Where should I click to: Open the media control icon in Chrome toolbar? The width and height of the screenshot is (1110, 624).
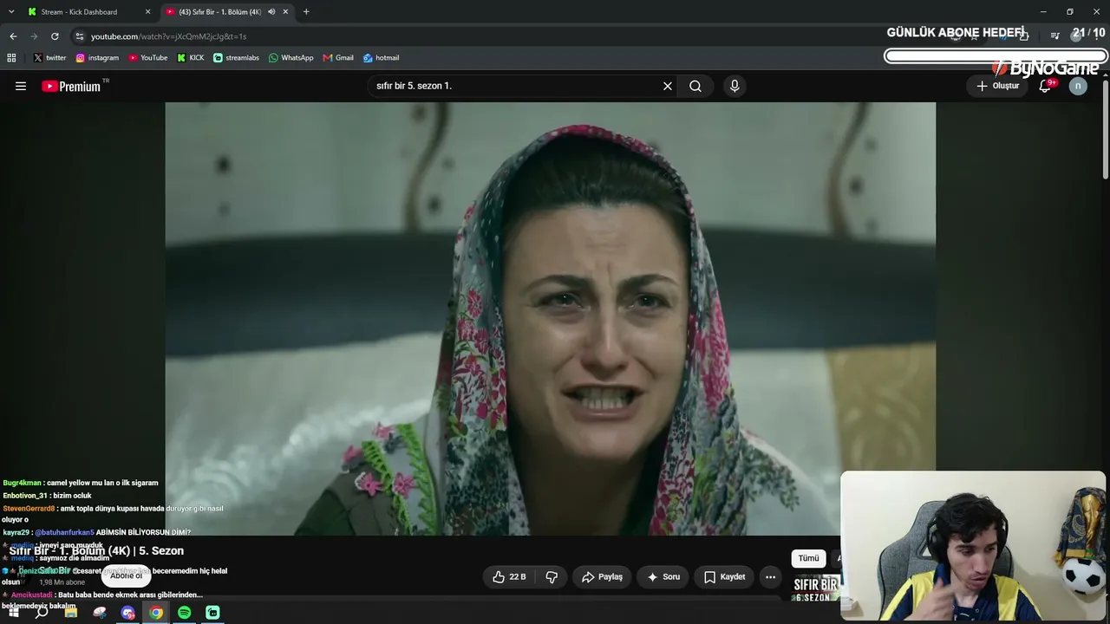[x=1054, y=36]
